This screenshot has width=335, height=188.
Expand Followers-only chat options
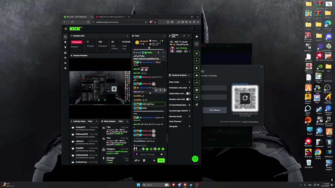coord(189,88)
